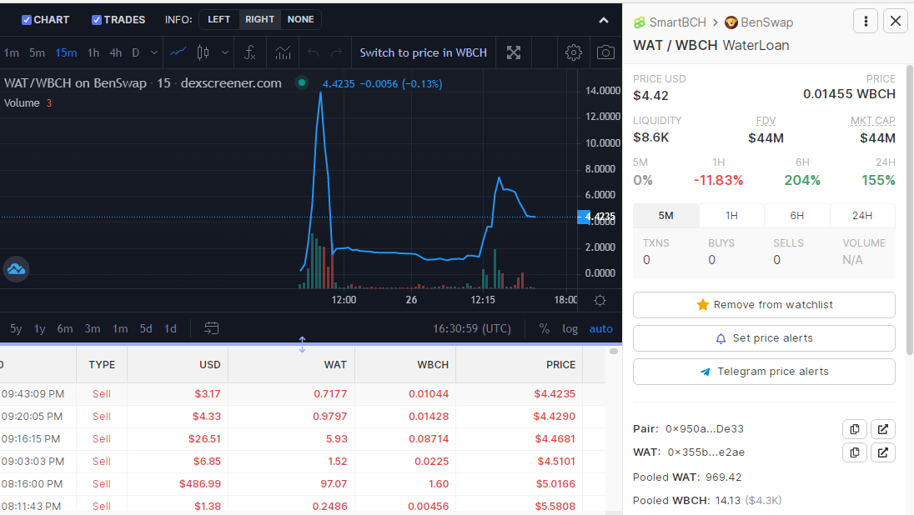Take chart snapshot with camera icon
914x515 pixels.
605,53
